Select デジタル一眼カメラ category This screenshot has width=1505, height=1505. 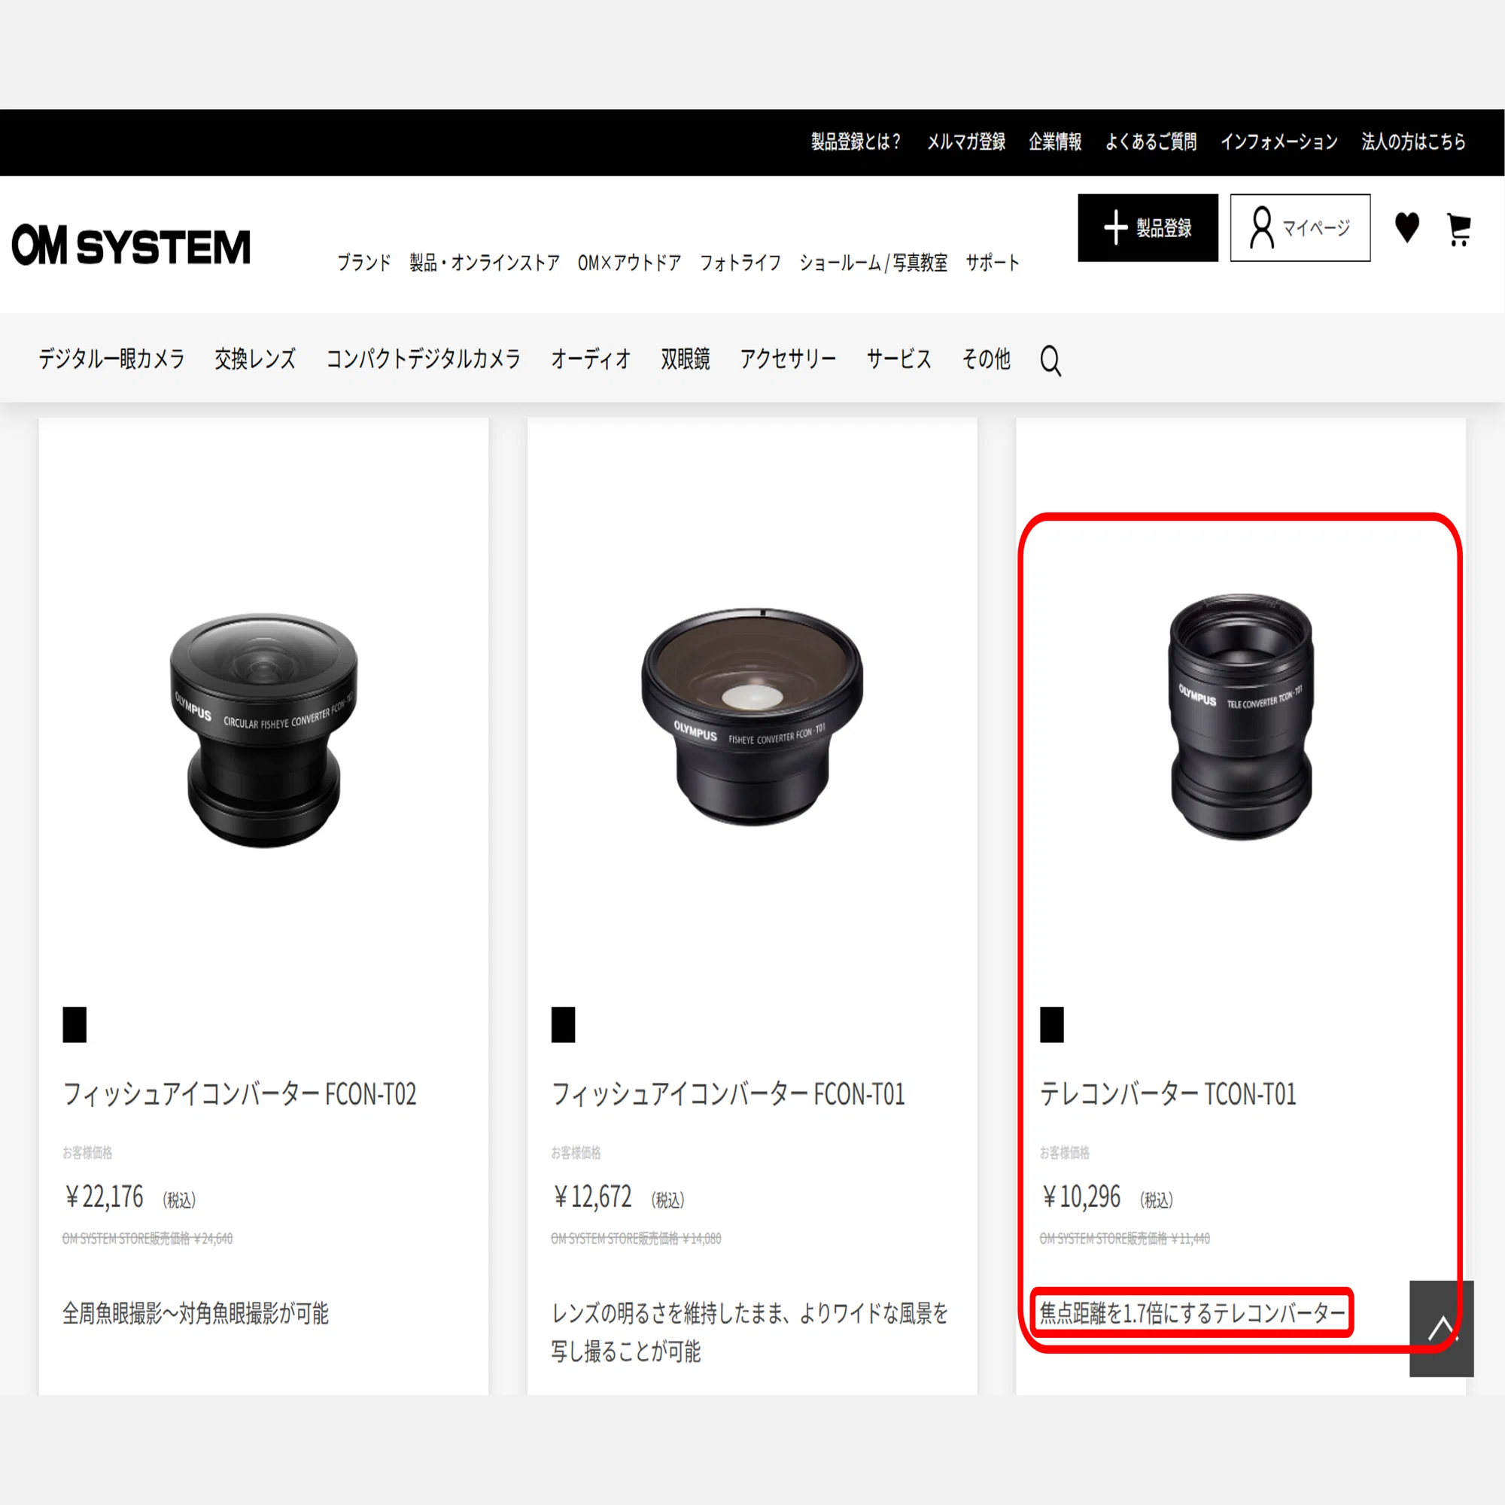(x=112, y=359)
